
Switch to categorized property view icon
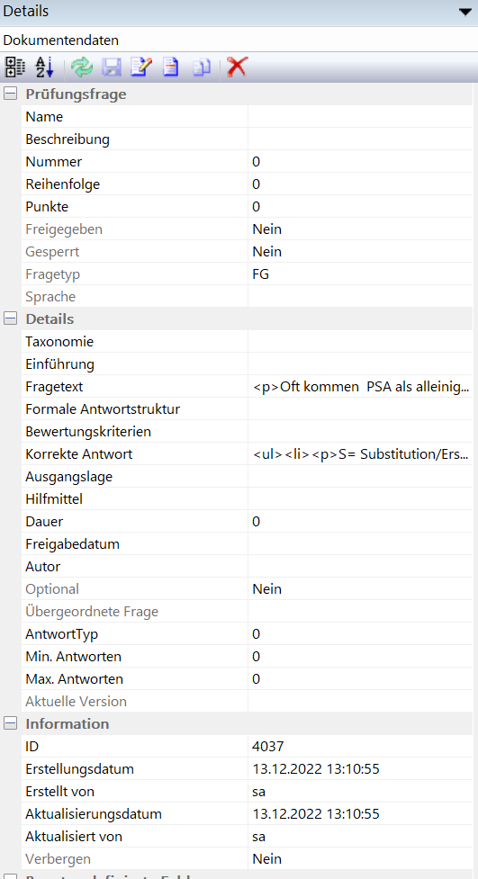point(14,67)
